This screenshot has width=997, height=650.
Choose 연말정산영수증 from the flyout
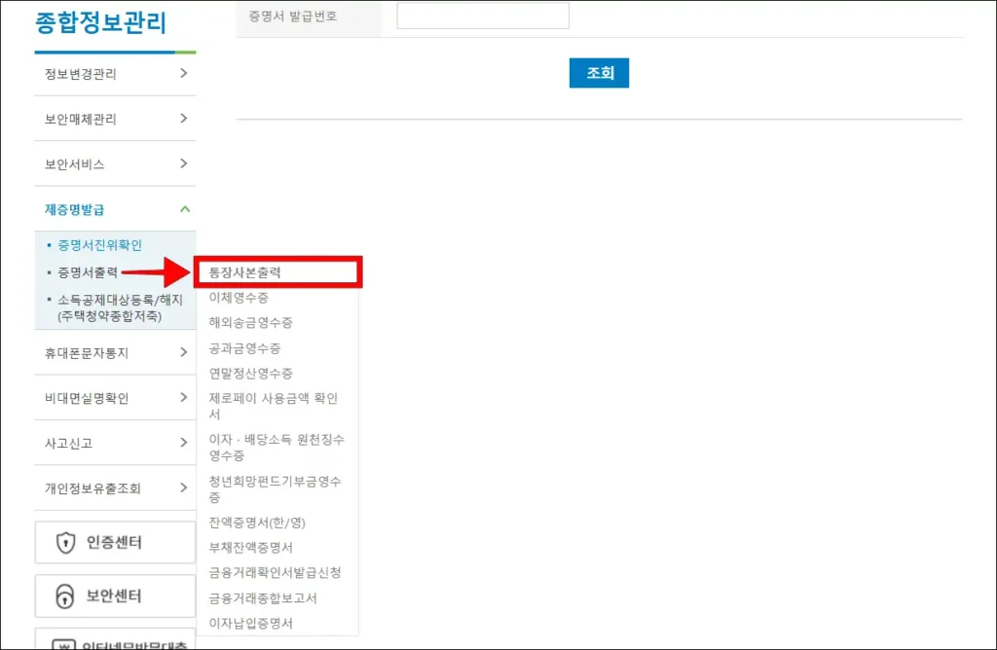(250, 373)
